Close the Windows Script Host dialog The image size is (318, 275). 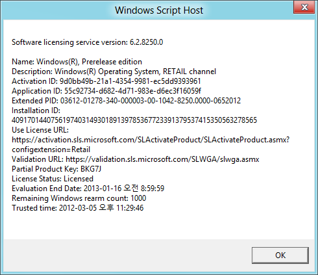[x=304, y=7]
